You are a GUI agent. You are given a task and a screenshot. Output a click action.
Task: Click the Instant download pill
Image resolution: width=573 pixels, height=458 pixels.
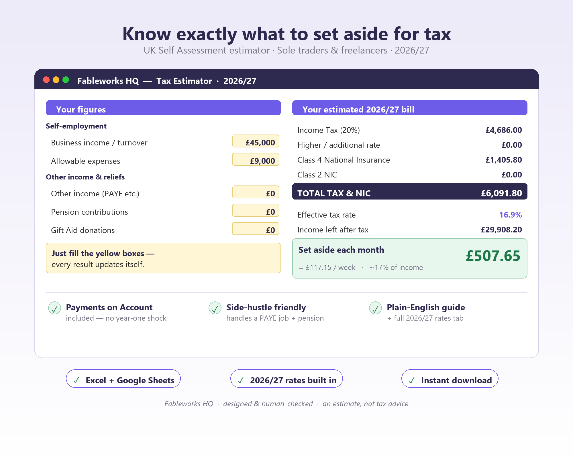450,379
